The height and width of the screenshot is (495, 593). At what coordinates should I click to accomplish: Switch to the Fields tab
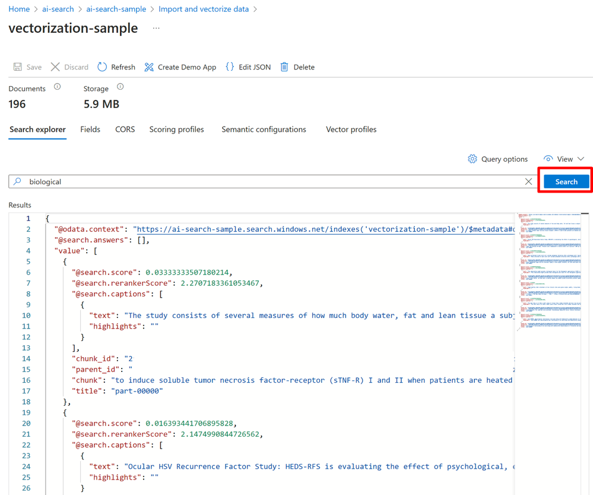(x=90, y=130)
